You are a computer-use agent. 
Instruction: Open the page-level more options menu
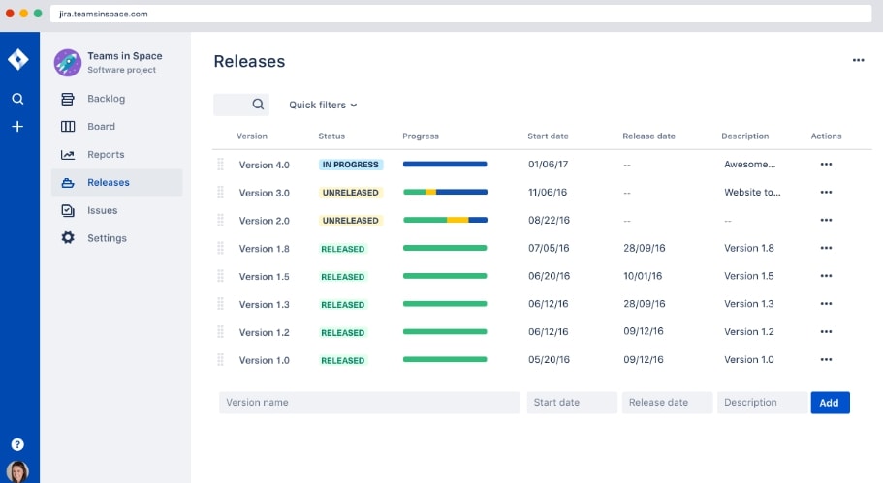click(858, 60)
